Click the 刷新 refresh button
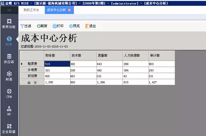Image resolution: width=206 pixels, height=136 pixels. coord(42,26)
